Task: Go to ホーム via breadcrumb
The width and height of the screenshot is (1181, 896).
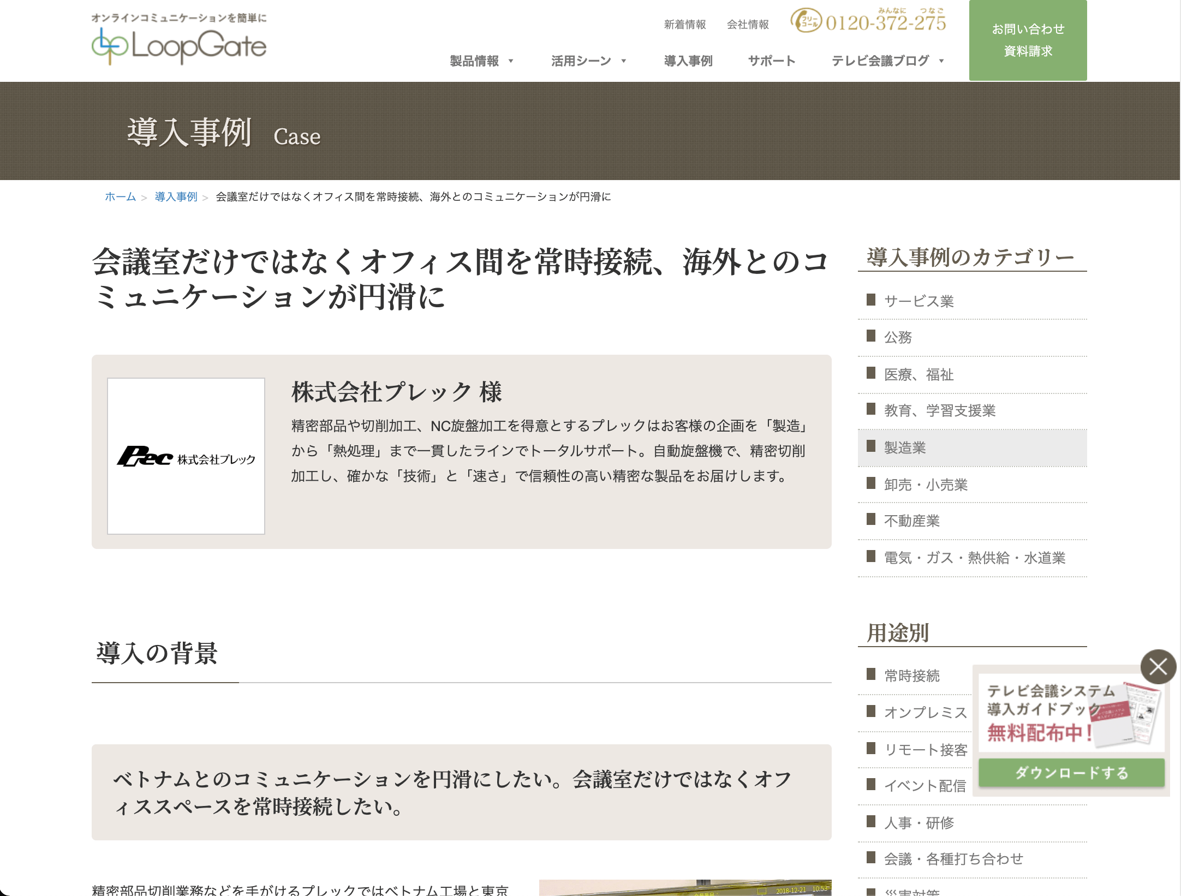Action: pyautogui.click(x=120, y=196)
